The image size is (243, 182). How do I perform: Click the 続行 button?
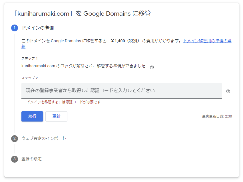(32, 116)
